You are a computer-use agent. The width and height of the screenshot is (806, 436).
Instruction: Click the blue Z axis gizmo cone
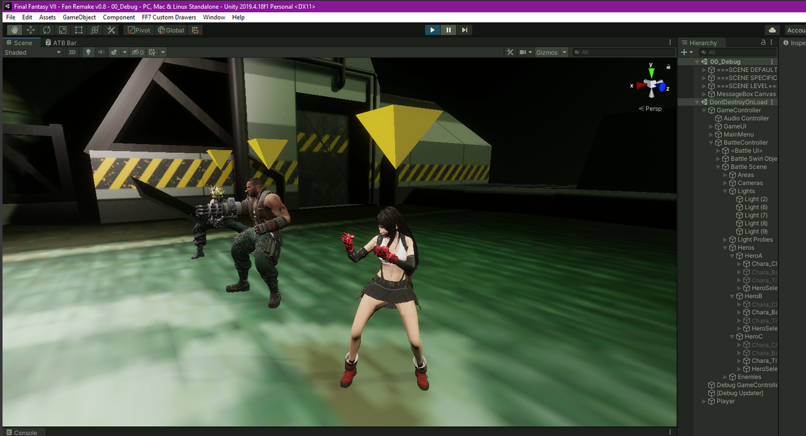(x=662, y=88)
